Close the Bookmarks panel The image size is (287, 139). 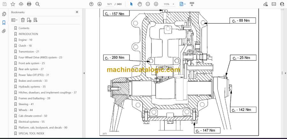pyautogui.click(x=77, y=12)
